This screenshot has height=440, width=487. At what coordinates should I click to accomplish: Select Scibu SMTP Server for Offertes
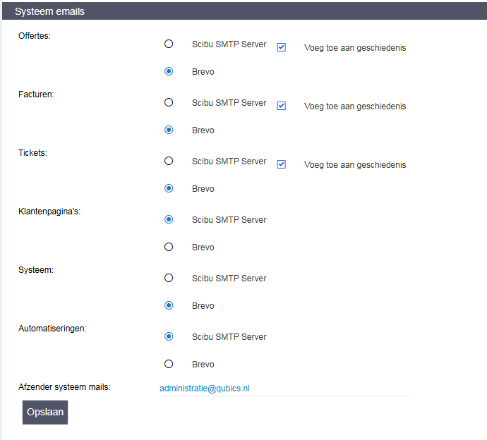pos(168,44)
